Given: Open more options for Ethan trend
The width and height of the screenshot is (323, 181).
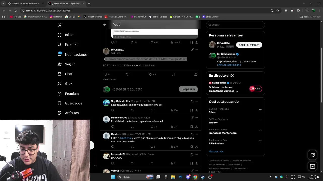Looking at the screenshot, I should pyautogui.click(x=260, y=110).
